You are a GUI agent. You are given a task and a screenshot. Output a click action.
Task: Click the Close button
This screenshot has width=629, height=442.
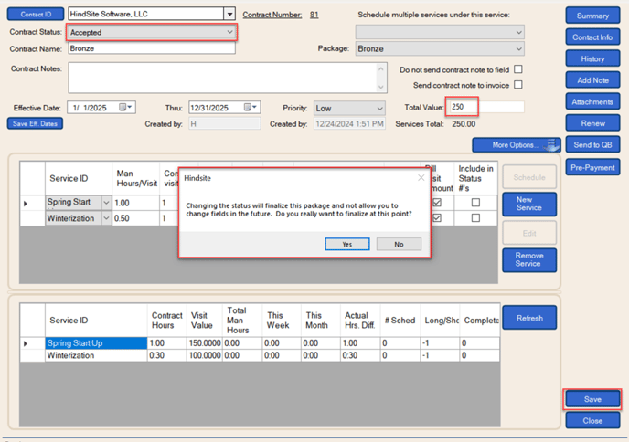click(592, 421)
